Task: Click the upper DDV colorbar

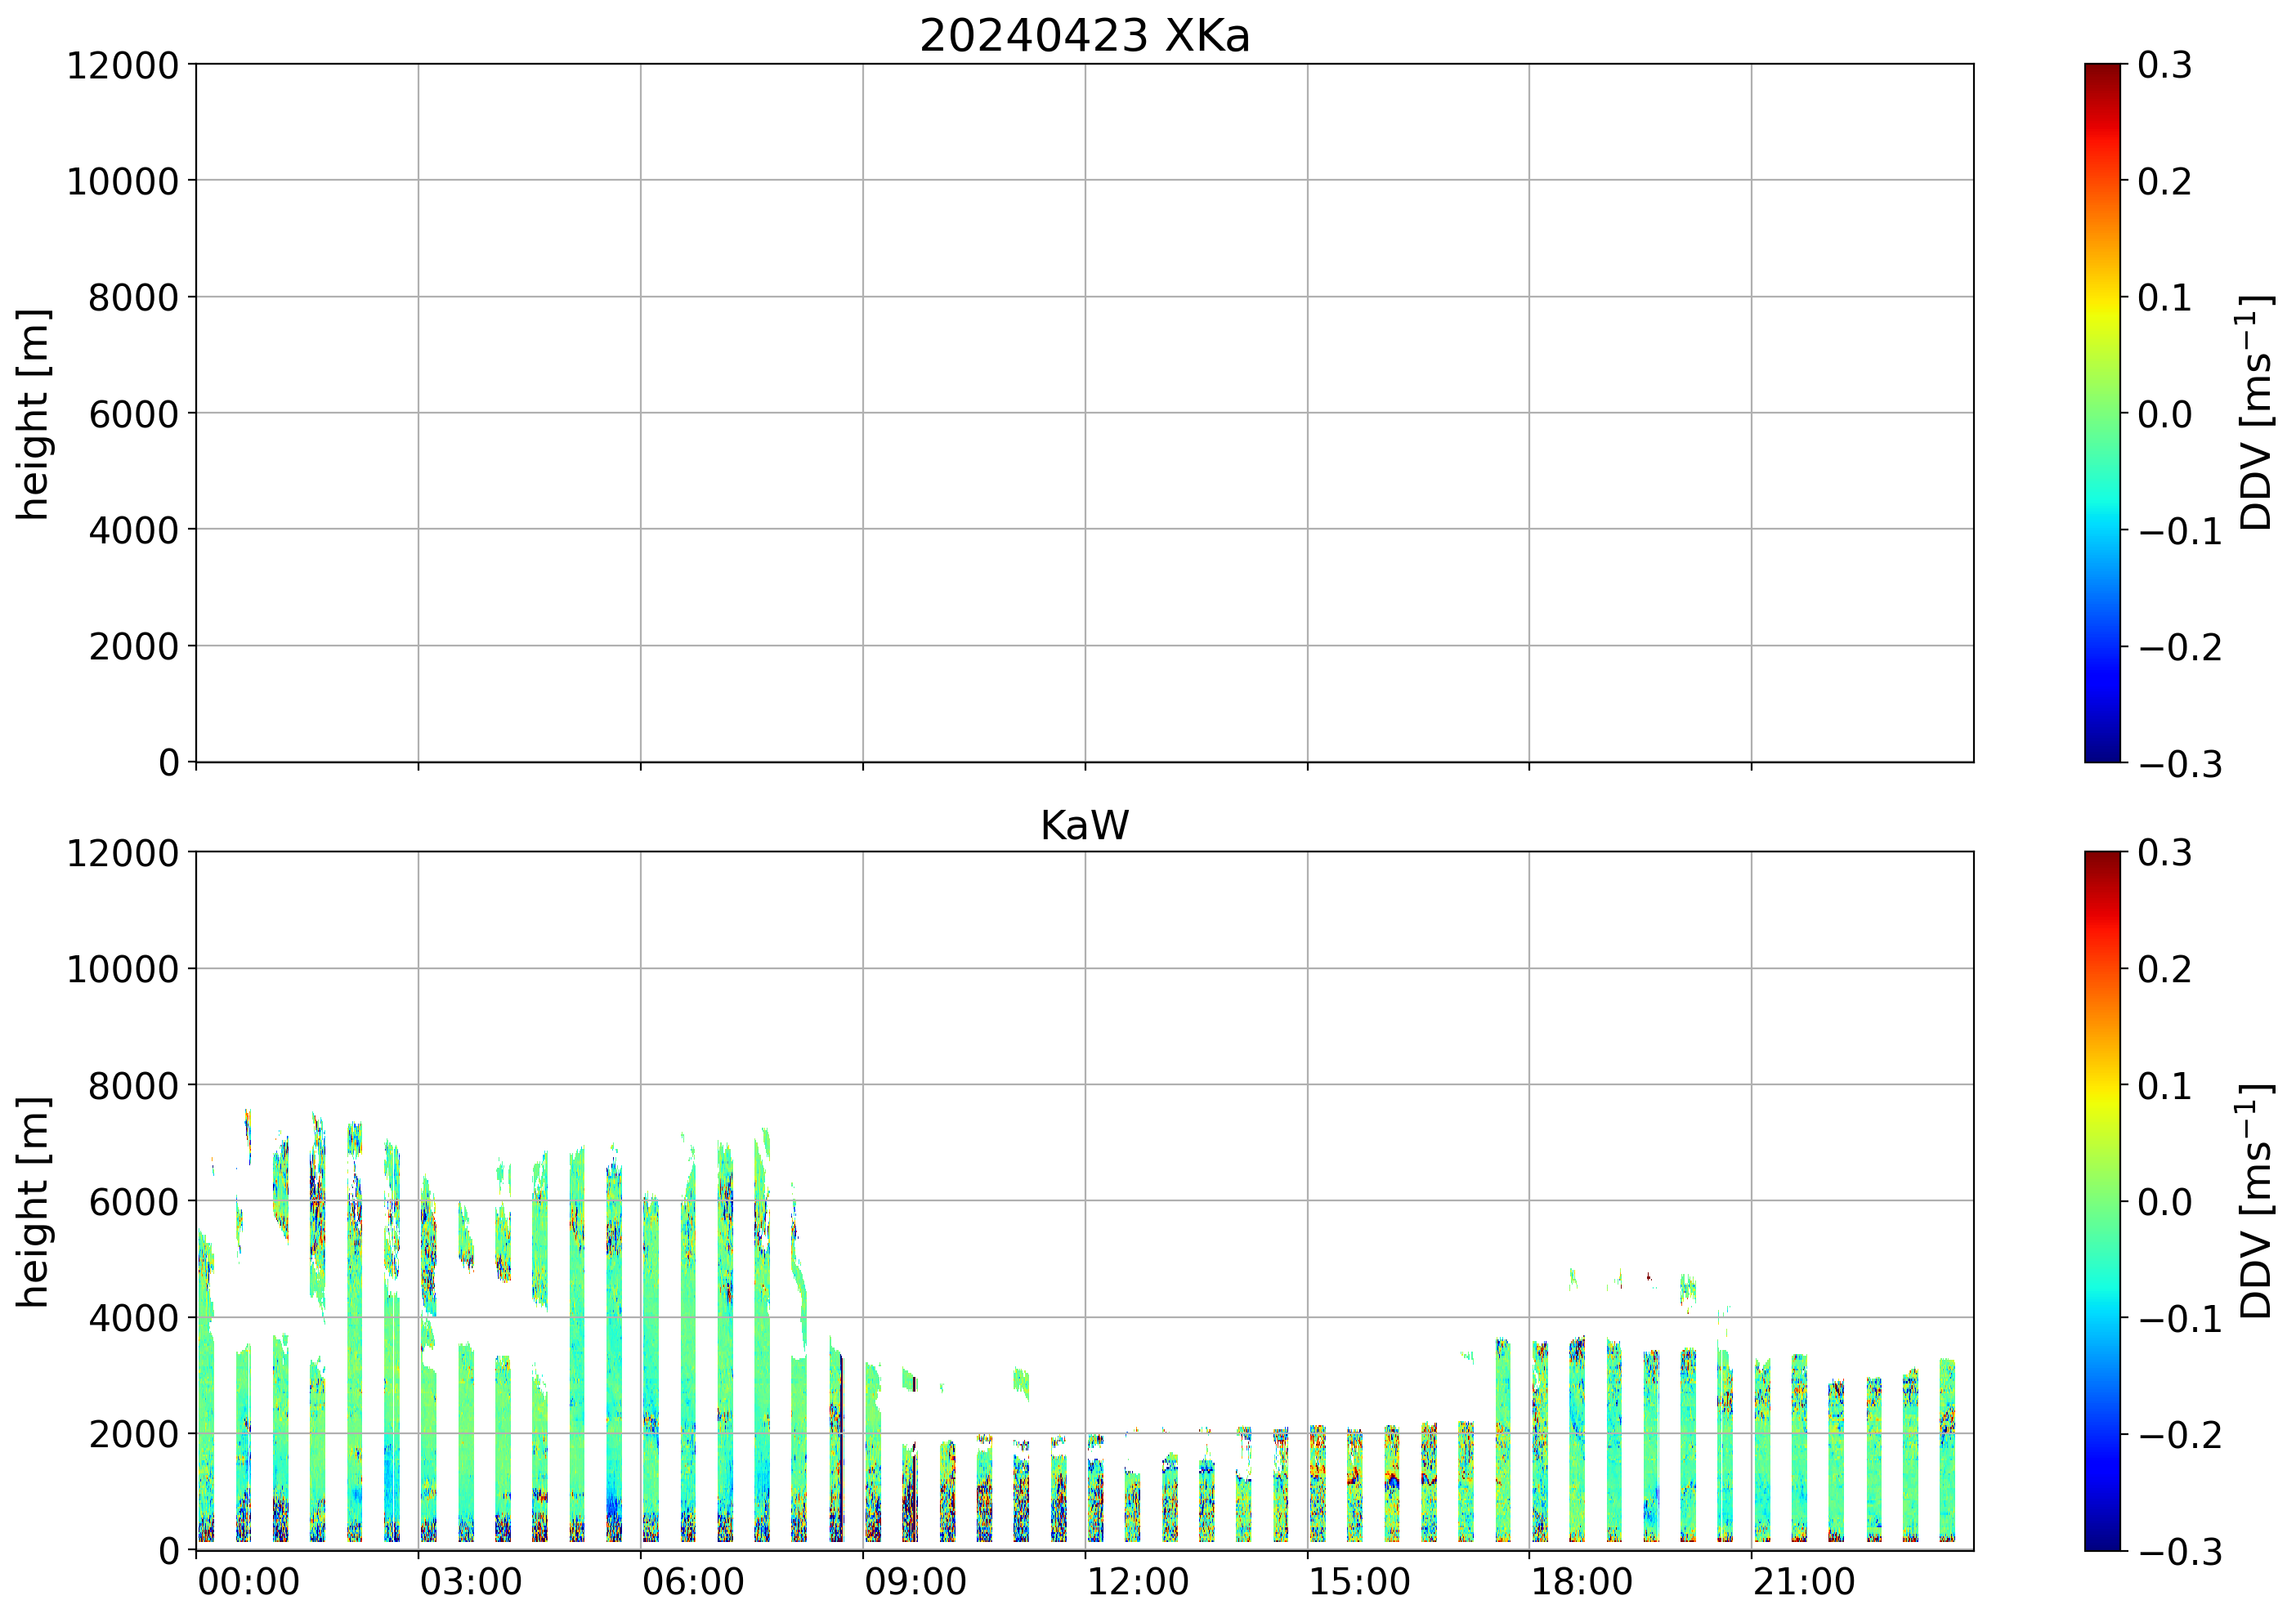Action: point(2102,413)
